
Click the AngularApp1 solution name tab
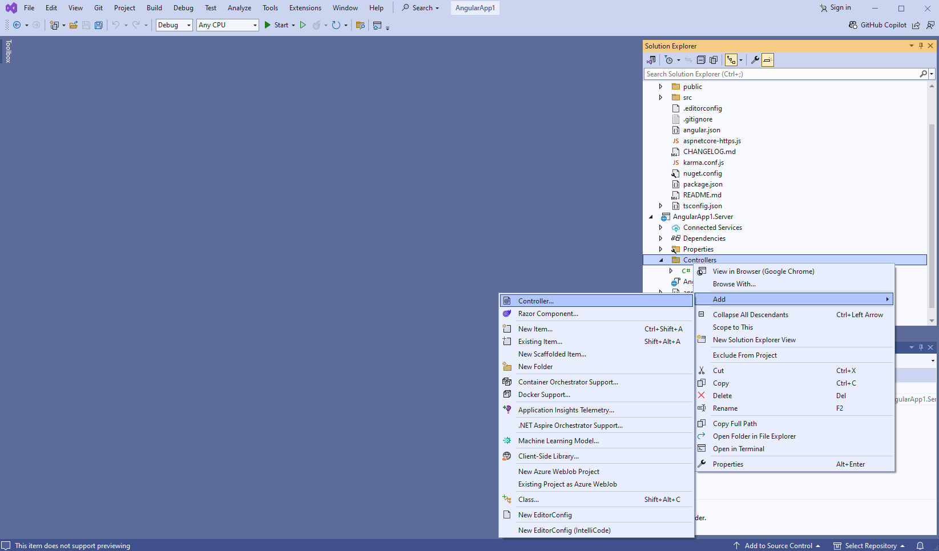click(x=475, y=8)
